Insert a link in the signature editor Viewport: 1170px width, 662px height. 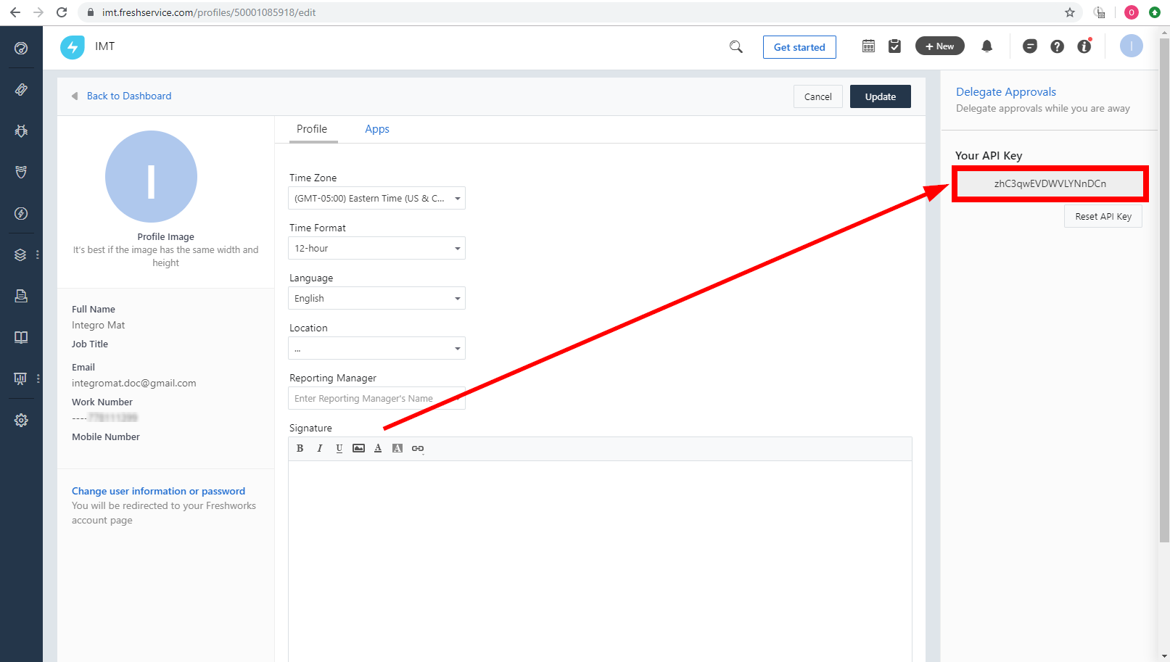[418, 449]
